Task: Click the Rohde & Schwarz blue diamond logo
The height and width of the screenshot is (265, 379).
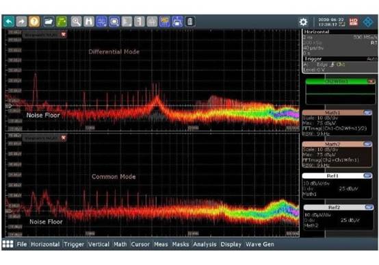Action: (368, 22)
